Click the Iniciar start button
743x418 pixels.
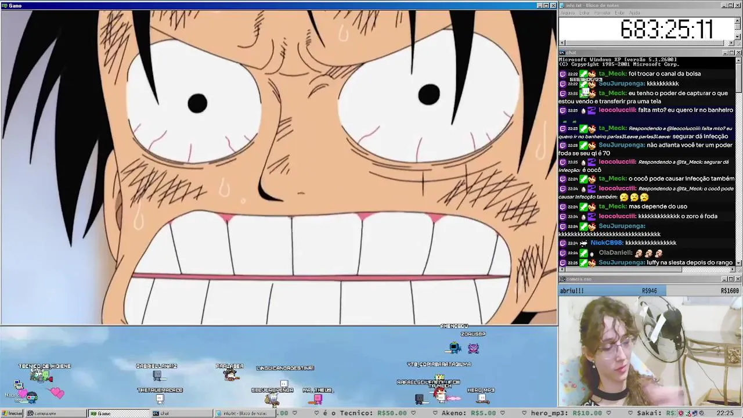point(12,413)
